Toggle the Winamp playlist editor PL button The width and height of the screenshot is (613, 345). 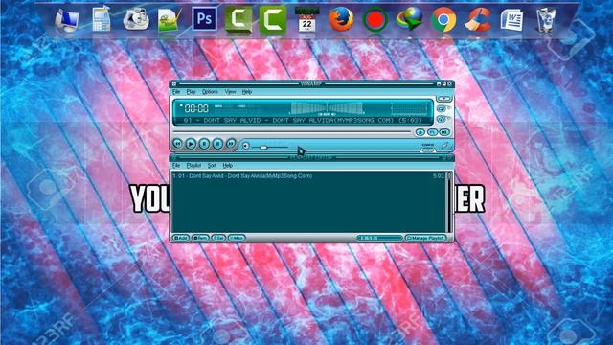[x=432, y=132]
